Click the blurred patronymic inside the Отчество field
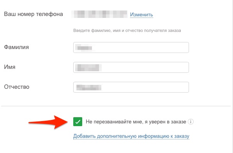 [89, 87]
